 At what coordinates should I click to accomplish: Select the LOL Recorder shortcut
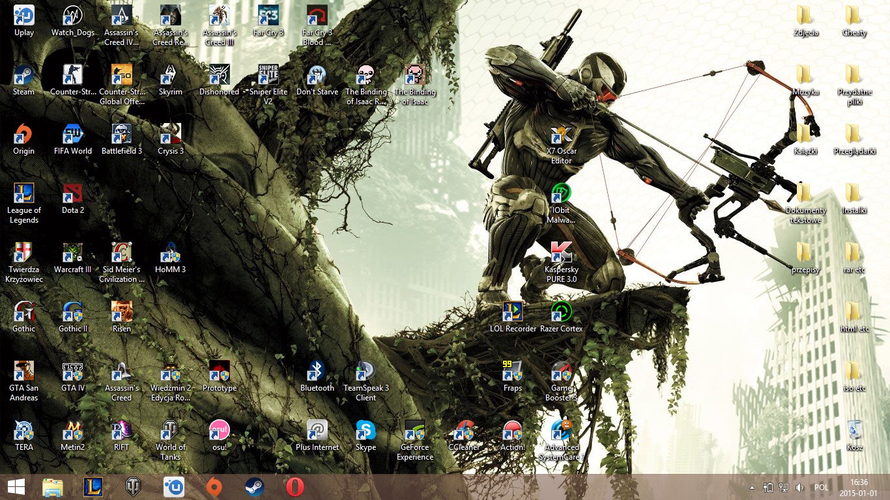pos(513,317)
